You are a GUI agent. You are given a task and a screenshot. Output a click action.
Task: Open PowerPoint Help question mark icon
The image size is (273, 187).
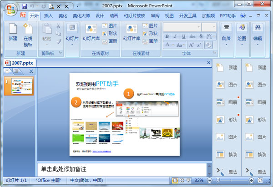(x=243, y=15)
